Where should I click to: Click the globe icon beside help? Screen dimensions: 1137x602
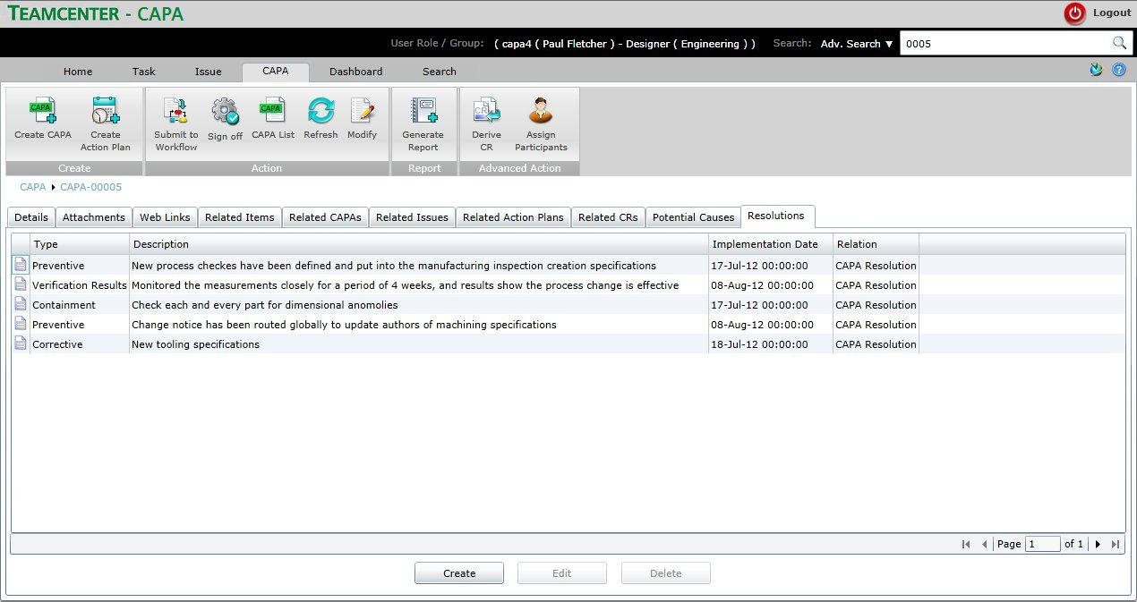pyautogui.click(x=1096, y=70)
